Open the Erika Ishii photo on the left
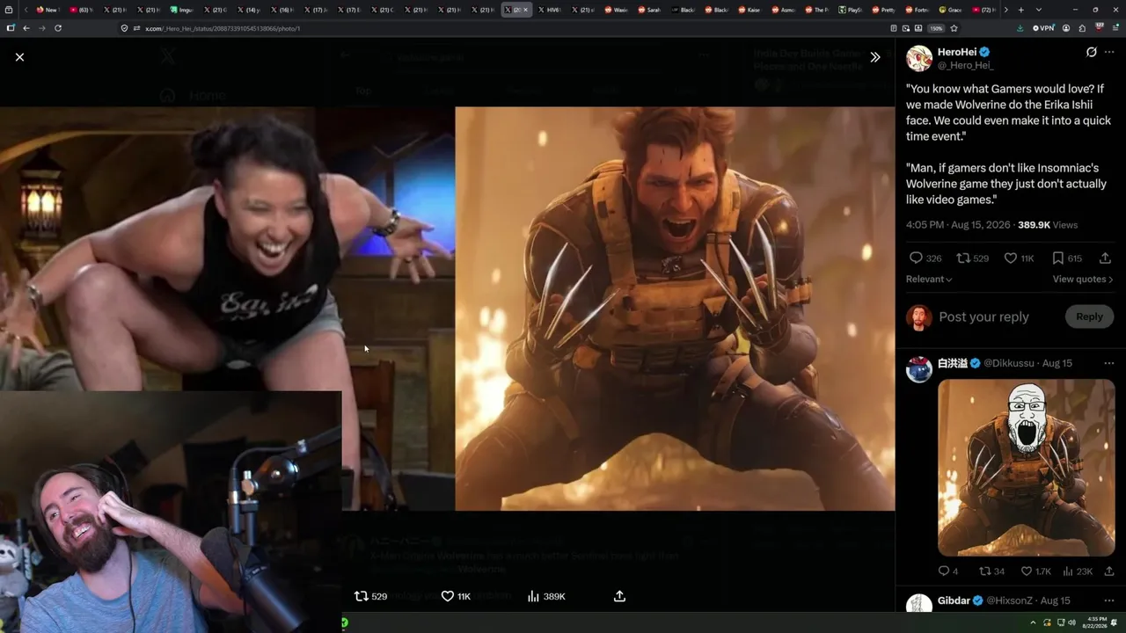This screenshot has height=633, width=1126. (227, 309)
